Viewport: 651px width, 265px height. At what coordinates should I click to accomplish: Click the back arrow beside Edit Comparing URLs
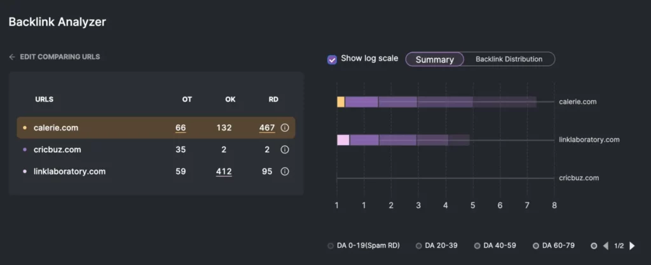pos(12,57)
